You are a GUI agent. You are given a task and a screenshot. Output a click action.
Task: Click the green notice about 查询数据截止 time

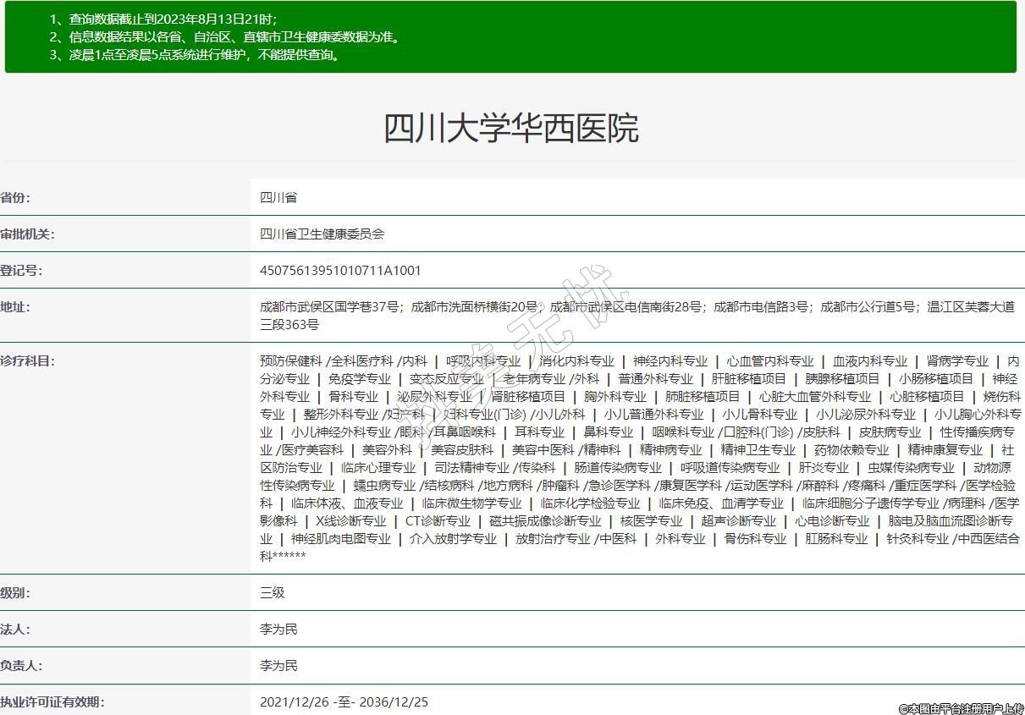click(163, 19)
